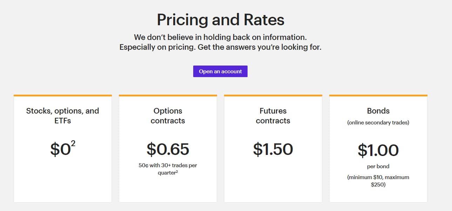Click the 50¢ with 30+ trades note
This screenshot has width=452, height=211.
[168, 169]
